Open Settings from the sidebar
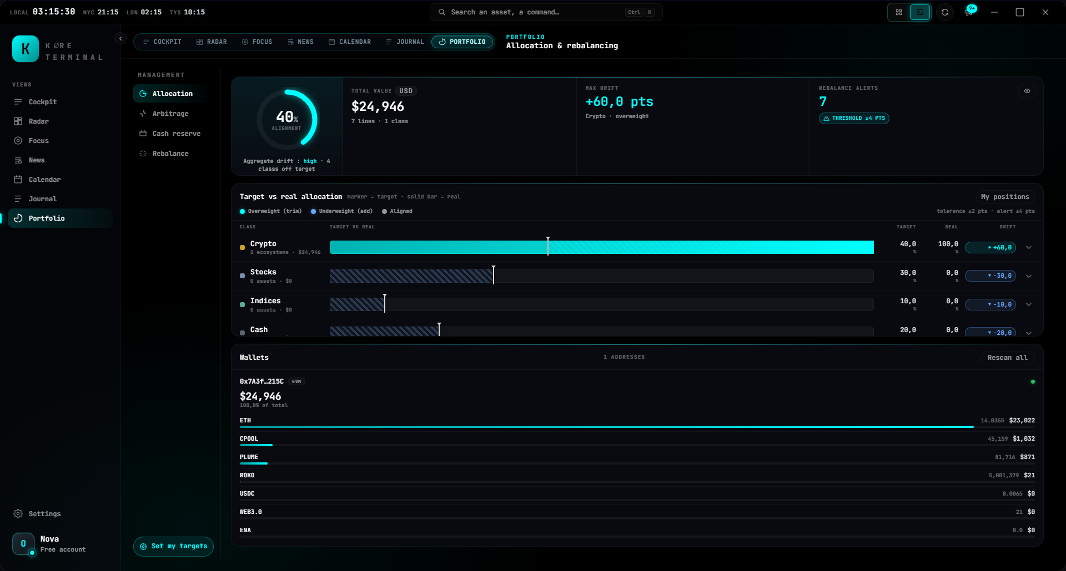Image resolution: width=1066 pixels, height=571 pixels. click(37, 514)
